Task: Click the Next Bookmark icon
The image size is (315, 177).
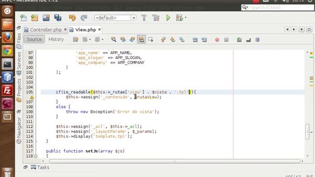Action: click(173, 39)
